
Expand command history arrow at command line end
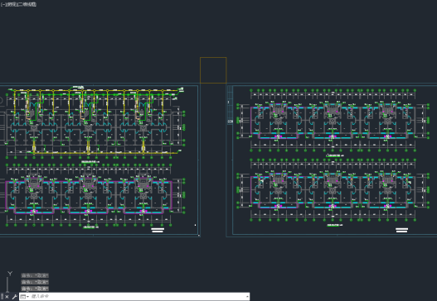tap(247, 297)
